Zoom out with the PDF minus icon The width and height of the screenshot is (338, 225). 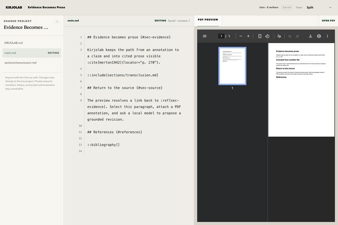coord(241,36)
